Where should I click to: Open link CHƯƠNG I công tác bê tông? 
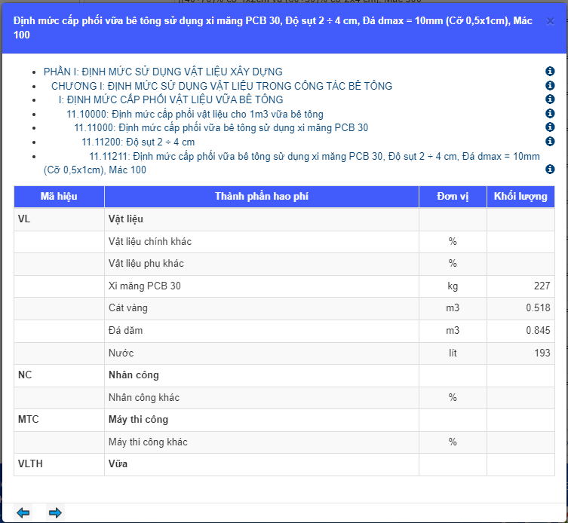click(x=222, y=86)
